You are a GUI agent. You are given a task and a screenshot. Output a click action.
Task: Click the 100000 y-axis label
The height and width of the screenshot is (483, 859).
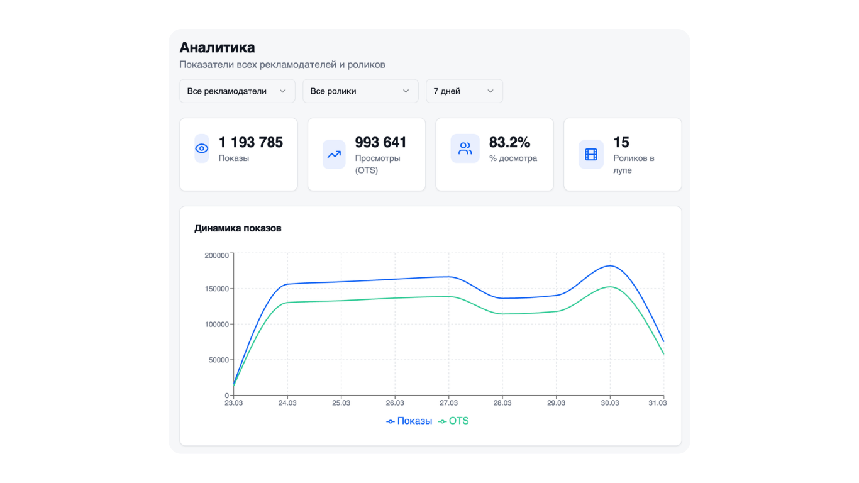click(217, 325)
